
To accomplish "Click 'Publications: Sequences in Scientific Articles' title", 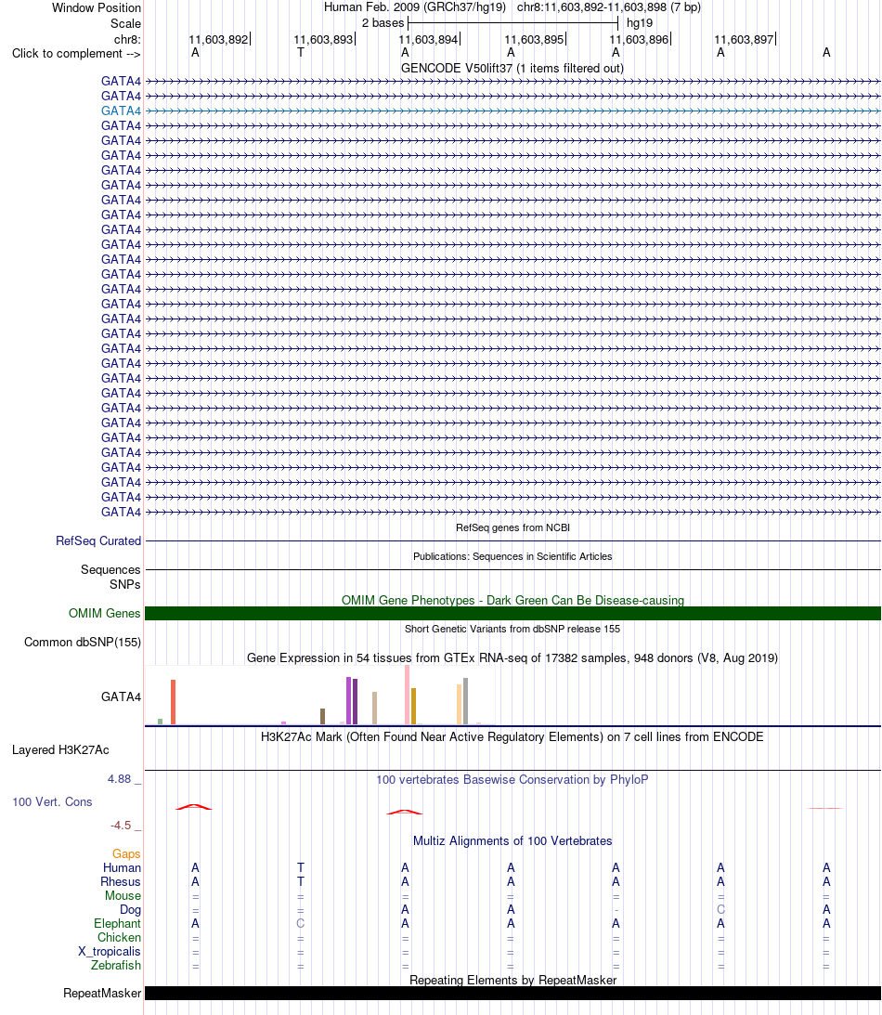I will [x=512, y=556].
